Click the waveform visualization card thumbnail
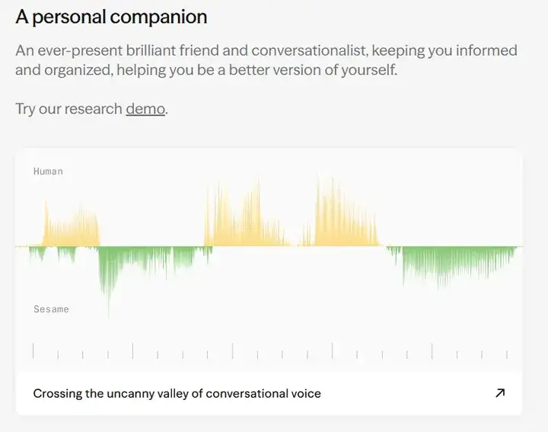 click(269, 260)
